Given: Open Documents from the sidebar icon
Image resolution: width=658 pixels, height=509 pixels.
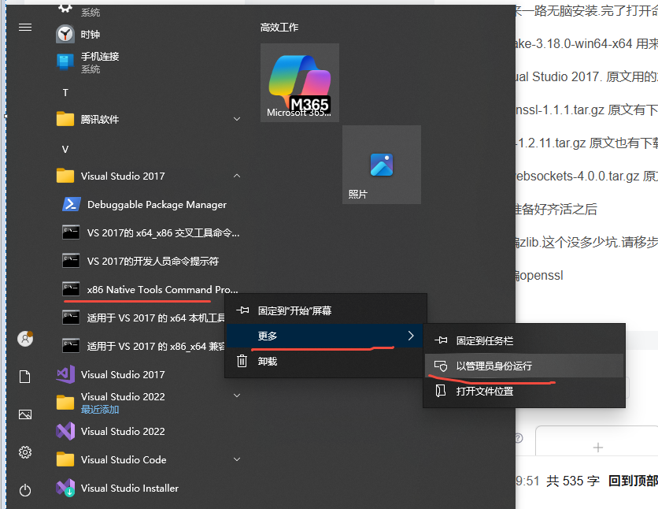Looking at the screenshot, I should coord(25,377).
